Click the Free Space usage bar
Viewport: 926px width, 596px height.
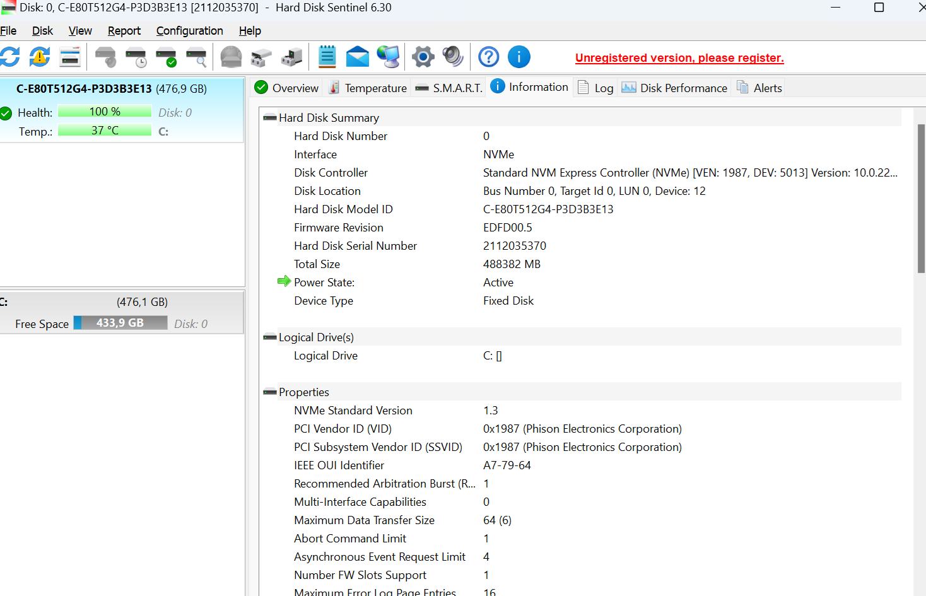point(120,322)
